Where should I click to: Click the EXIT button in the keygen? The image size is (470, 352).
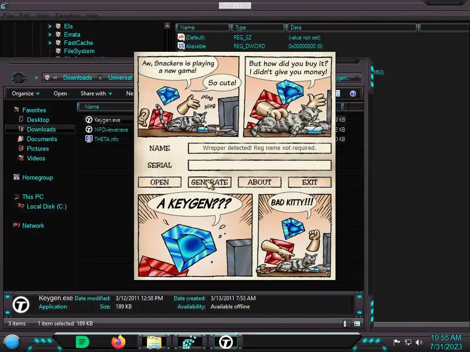pos(310,182)
